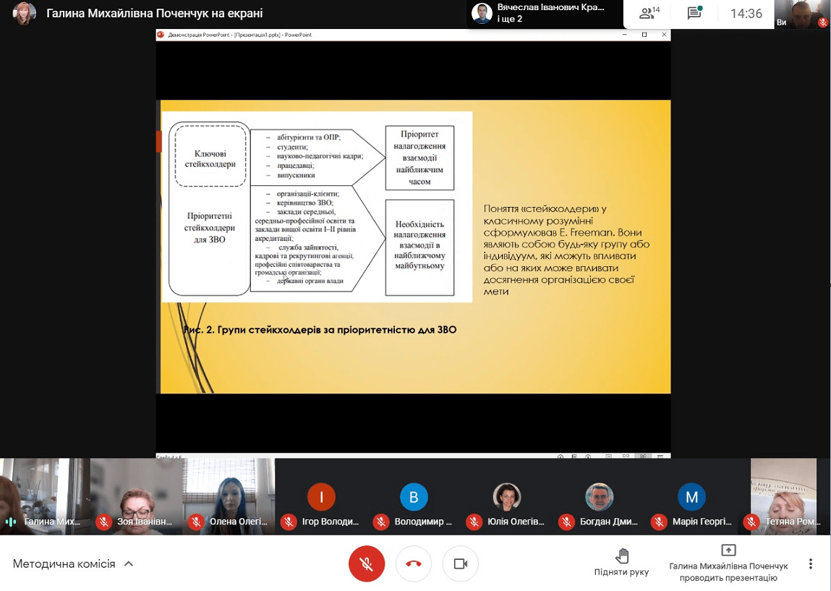Open the chat messages icon

695,13
